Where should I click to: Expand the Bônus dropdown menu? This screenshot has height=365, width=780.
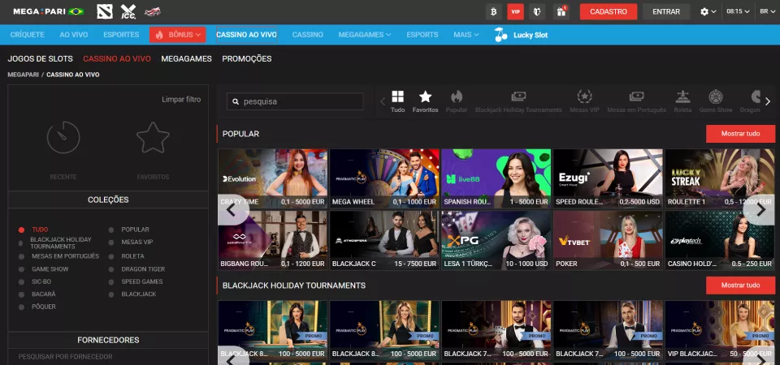[x=177, y=35]
